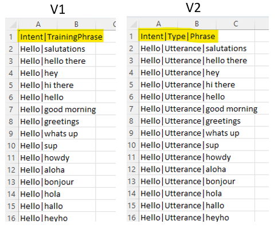This screenshot has height=228, width=278.
Task: Select row 12 header in V2 sheet
Action: [x=133, y=169]
